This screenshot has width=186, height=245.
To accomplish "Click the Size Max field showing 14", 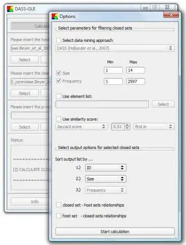I will click(136, 70).
